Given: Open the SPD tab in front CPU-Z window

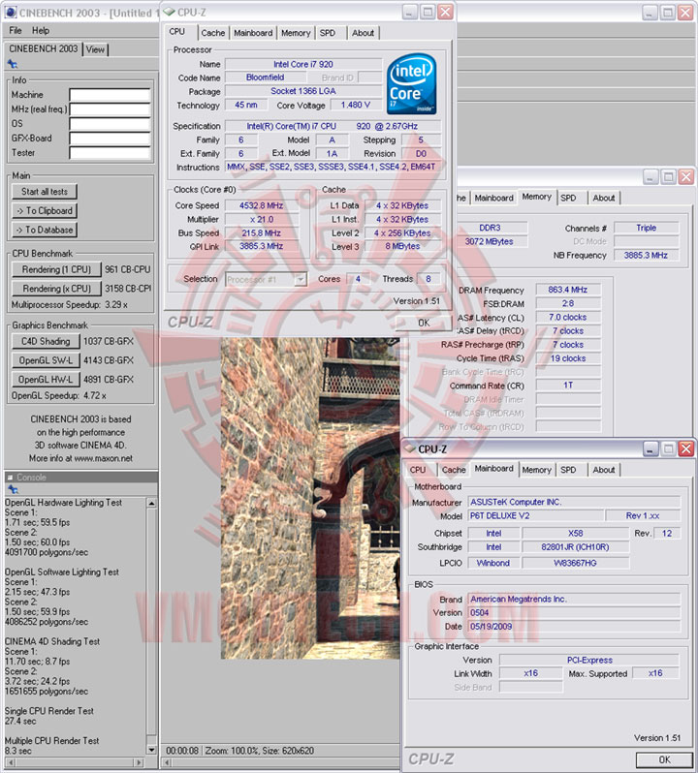Looking at the screenshot, I should [x=328, y=33].
